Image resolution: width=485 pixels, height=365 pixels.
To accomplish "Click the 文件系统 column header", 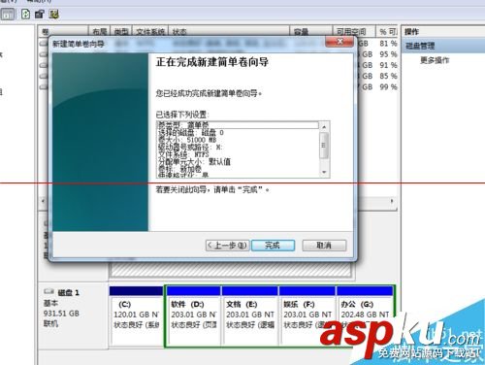I will [x=150, y=31].
